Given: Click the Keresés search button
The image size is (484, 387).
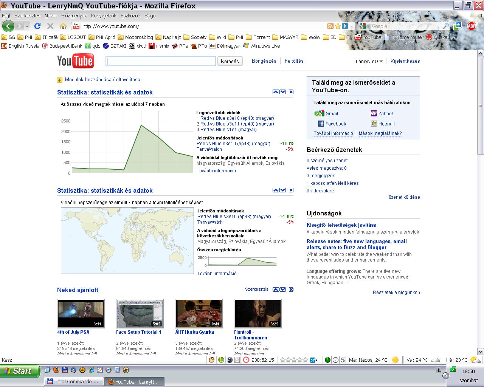Looking at the screenshot, I should pyautogui.click(x=230, y=61).
